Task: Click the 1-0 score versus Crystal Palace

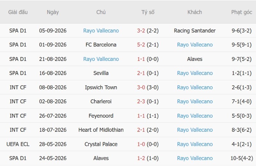Action: click(x=141, y=144)
